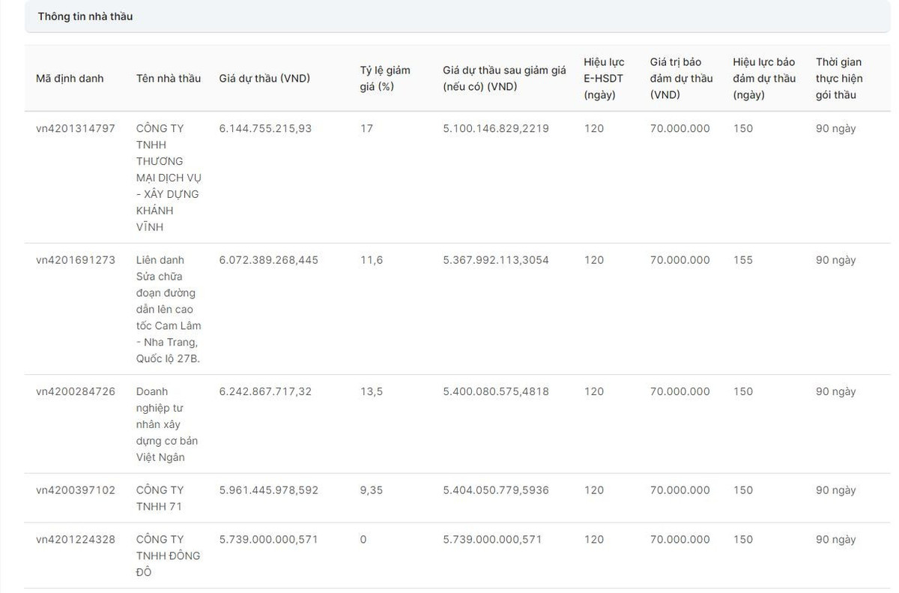Open contractor CÔNG TY TNHH ĐÔNG ĐÔ

[x=168, y=556]
